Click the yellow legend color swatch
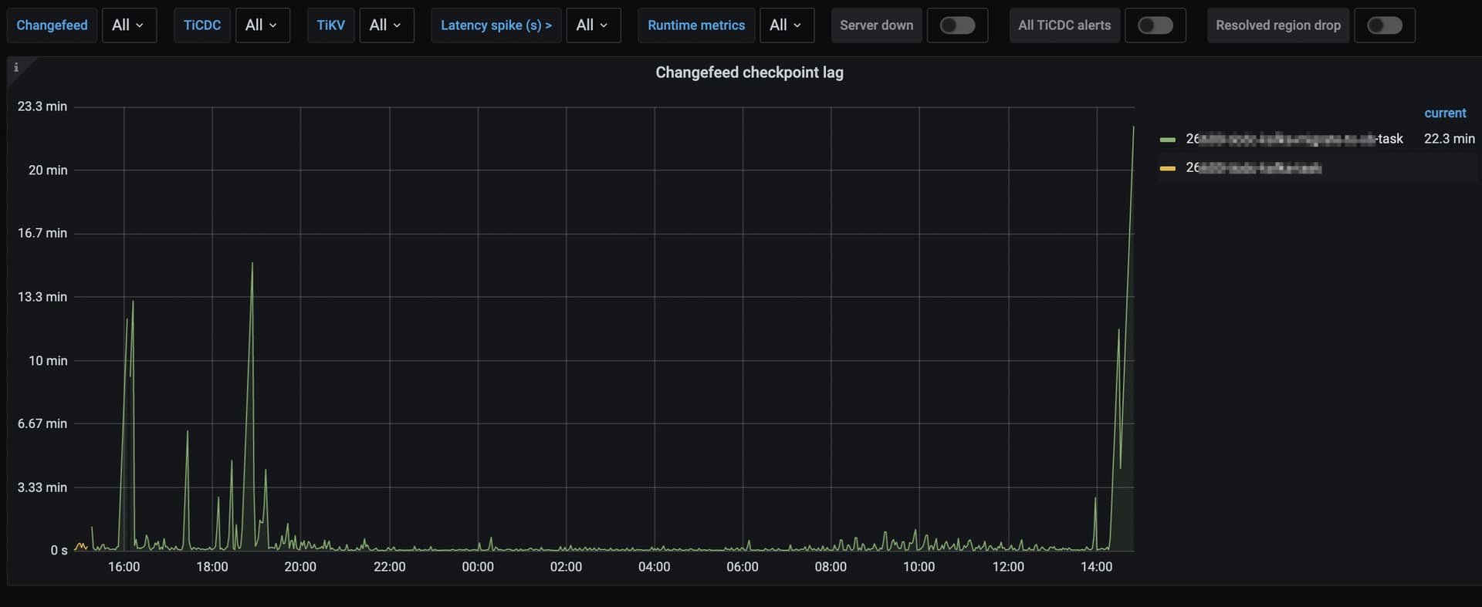 click(x=1168, y=168)
